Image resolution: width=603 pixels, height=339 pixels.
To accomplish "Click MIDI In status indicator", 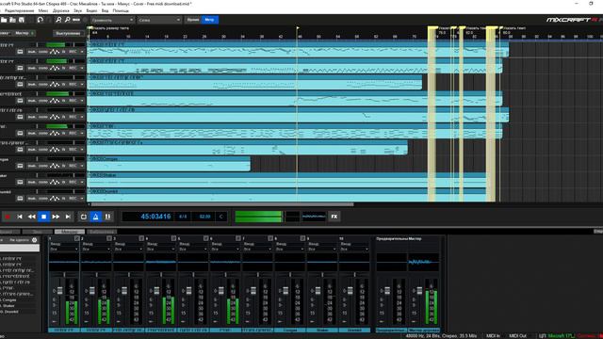I will [493, 336].
